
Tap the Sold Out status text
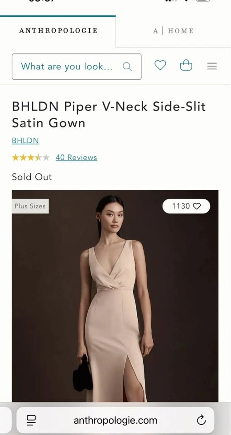[x=32, y=177]
